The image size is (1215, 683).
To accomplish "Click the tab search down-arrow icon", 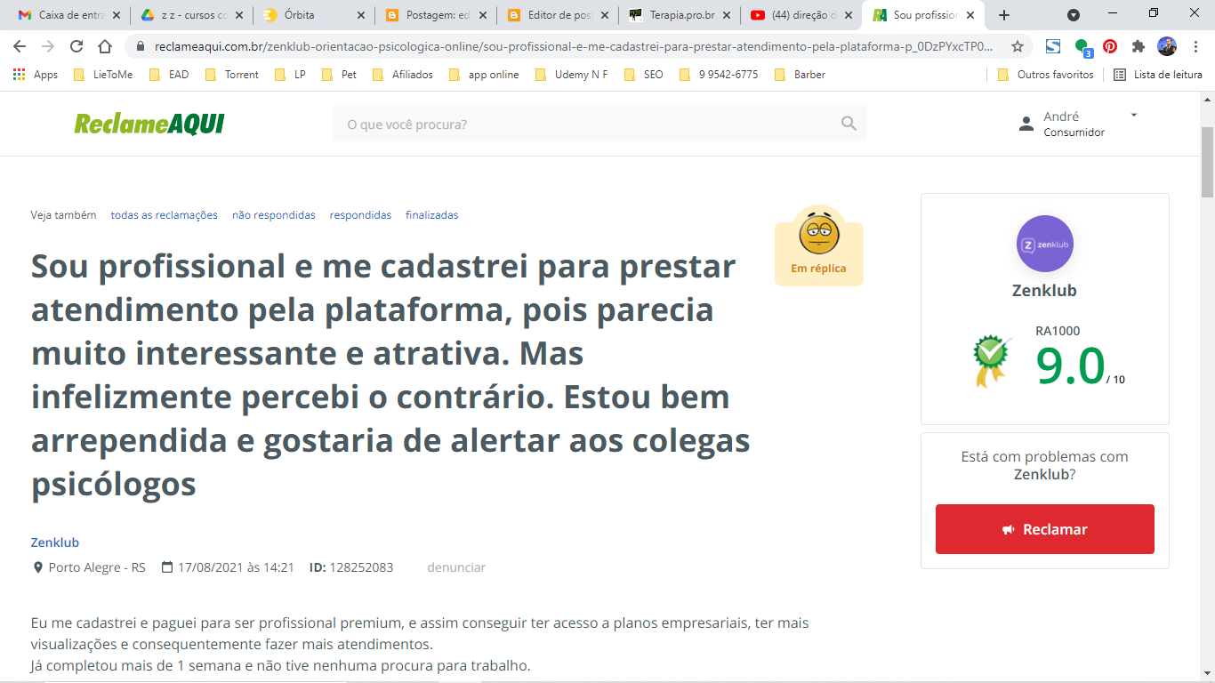I will [1074, 15].
